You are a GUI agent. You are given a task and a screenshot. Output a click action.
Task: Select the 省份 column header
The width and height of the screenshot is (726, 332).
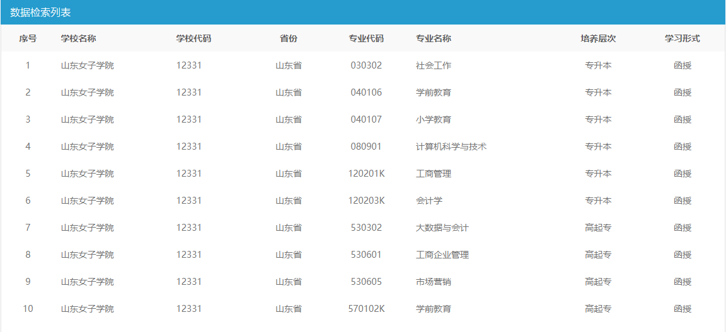pyautogui.click(x=289, y=38)
